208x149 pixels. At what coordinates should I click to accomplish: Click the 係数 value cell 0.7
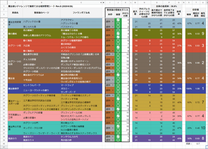[196, 144]
